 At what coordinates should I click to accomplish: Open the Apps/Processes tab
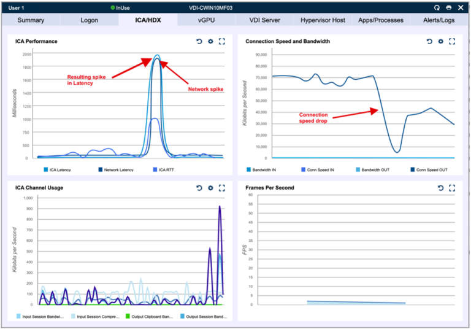click(x=381, y=20)
